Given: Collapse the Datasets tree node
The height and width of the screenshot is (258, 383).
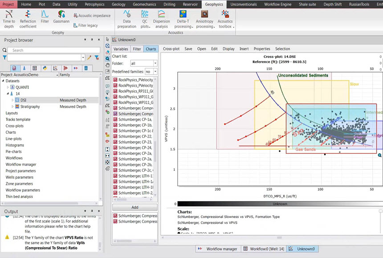Looking at the screenshot, I should [3, 81].
